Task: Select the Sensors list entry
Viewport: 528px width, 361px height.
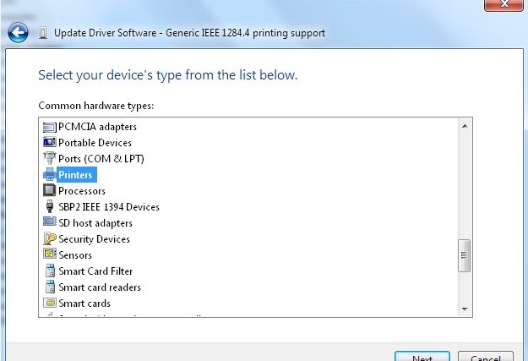Action: 75,255
